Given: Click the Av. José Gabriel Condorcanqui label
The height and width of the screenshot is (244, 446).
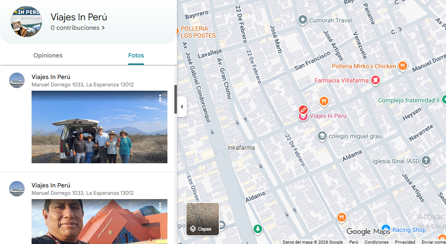Looking at the screenshot, I should coord(196,82).
